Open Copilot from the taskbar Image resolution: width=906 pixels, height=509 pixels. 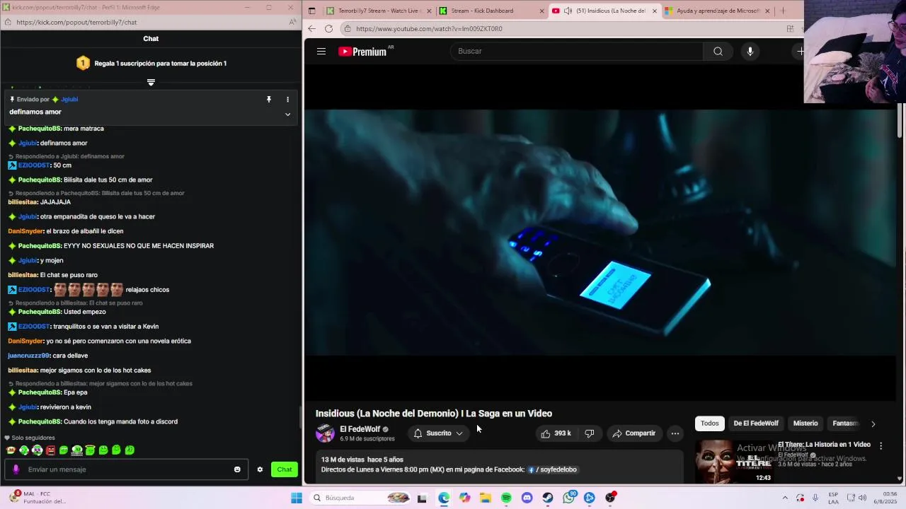point(464,498)
